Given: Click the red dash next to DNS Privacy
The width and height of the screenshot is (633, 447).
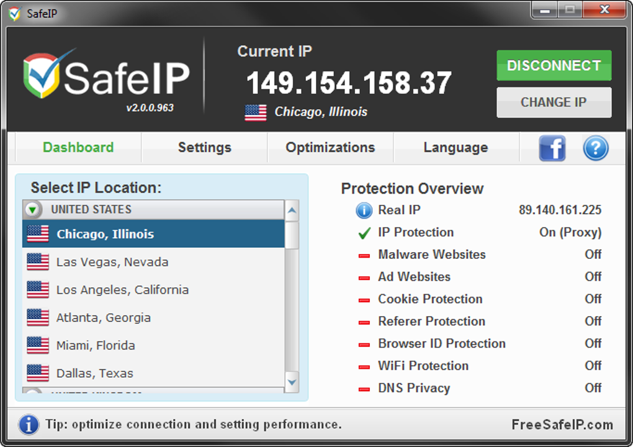Looking at the screenshot, I should pyautogui.click(x=364, y=389).
